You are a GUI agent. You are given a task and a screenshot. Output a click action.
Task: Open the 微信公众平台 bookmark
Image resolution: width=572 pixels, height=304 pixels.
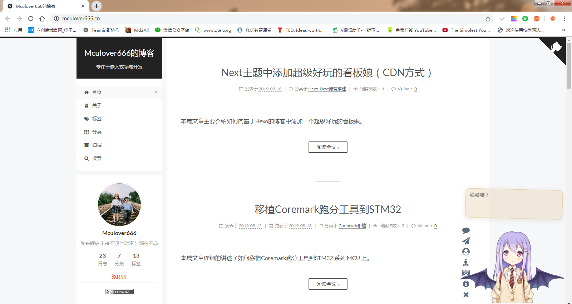(x=172, y=30)
